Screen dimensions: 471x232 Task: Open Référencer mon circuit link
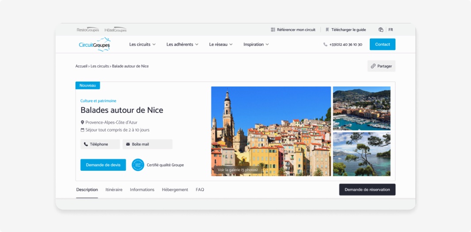click(296, 30)
